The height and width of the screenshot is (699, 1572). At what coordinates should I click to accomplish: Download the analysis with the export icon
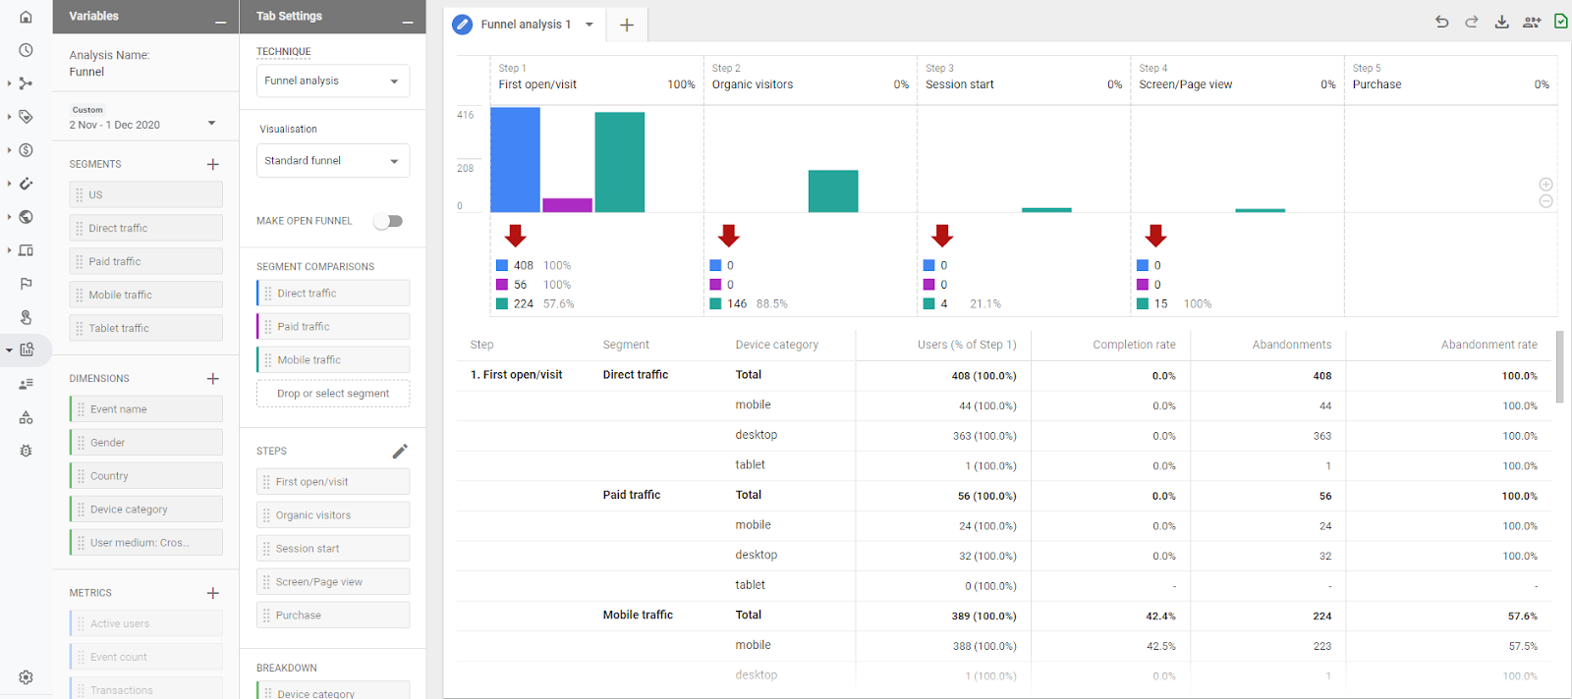1501,22
